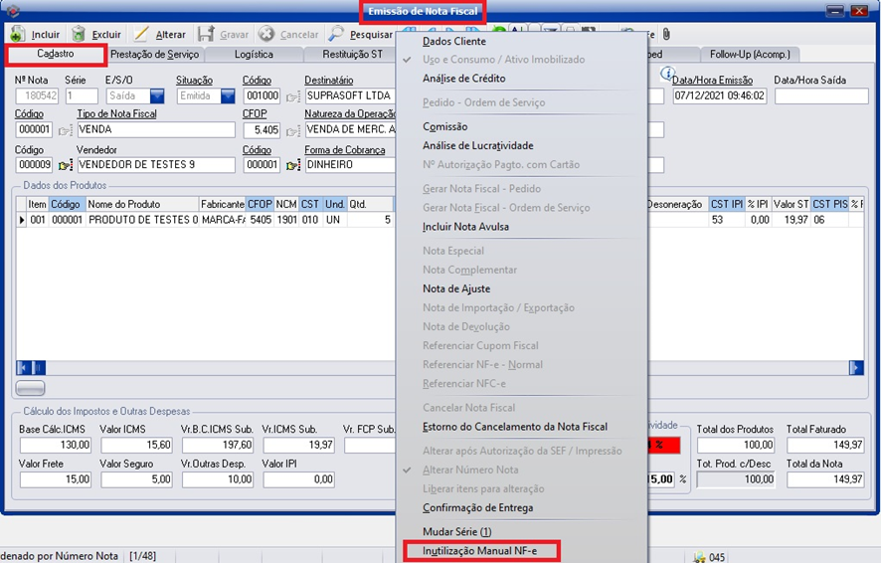Expand the E/S/O Saída dropdown
This screenshot has height=563, width=881.
coord(157,96)
